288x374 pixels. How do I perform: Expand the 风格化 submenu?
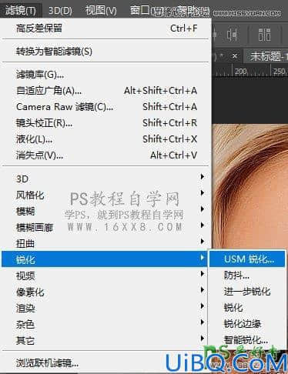(x=106, y=195)
